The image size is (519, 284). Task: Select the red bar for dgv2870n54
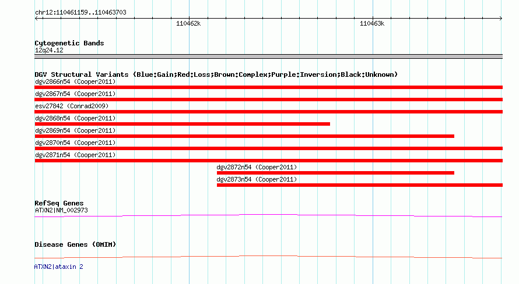coord(268,148)
